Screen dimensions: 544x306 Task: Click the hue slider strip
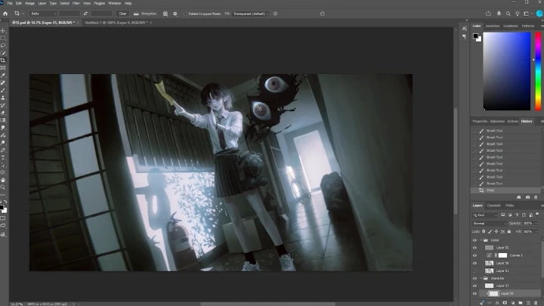pos(538,71)
